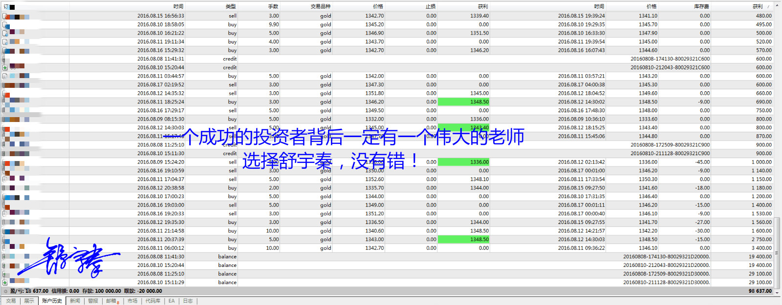Screen dimensions: 782x305
Task: Open the 邮箱 tab with unread badge
Action: tap(112, 301)
